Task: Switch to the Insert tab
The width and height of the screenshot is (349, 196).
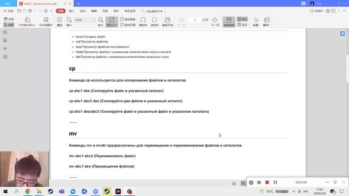Action: click(71, 11)
